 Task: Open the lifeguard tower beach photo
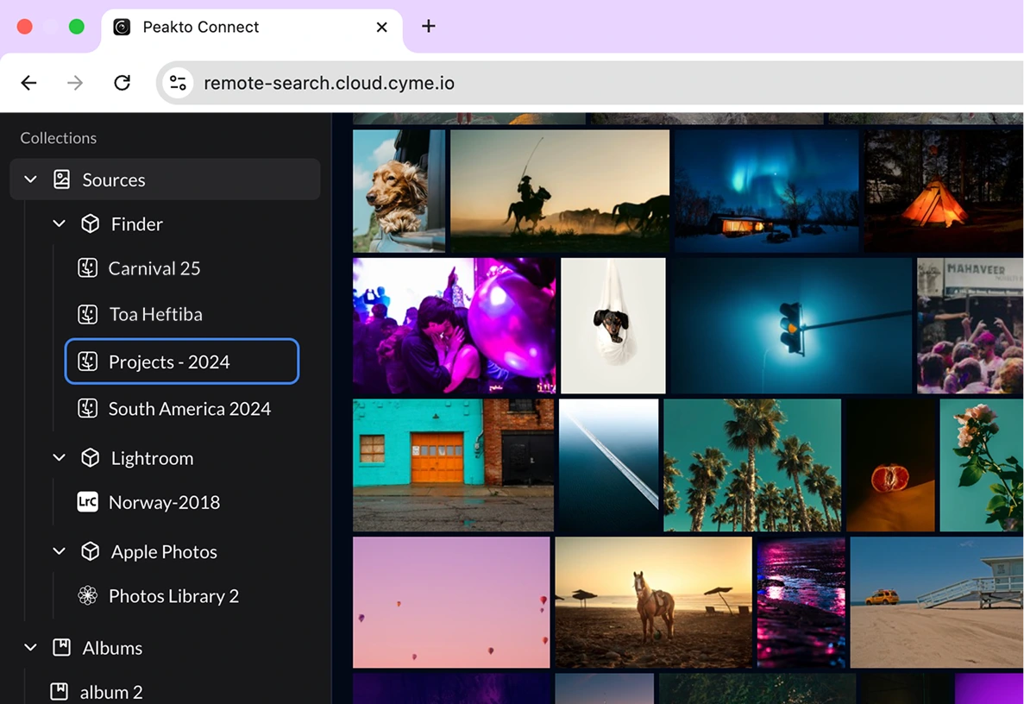click(x=937, y=602)
